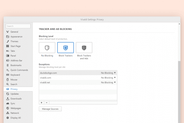
Task: Add a new exception with plus button
Action: (41, 102)
